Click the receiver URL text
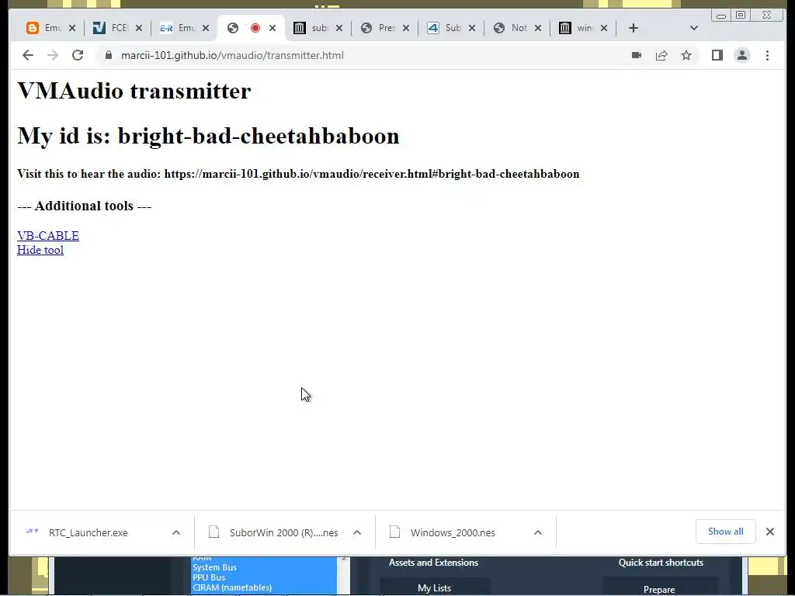 pyautogui.click(x=372, y=174)
